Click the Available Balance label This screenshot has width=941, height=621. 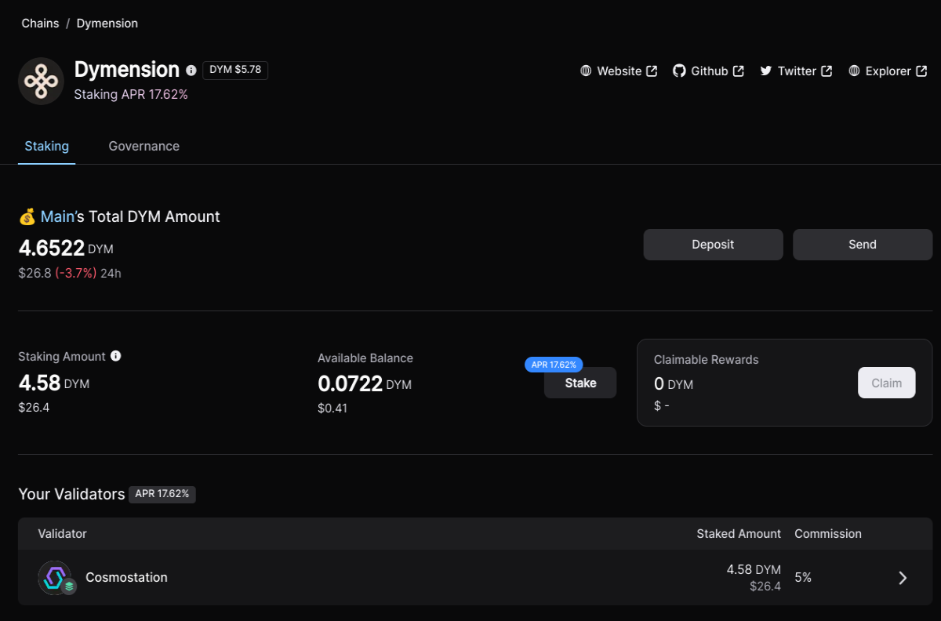pyautogui.click(x=365, y=358)
